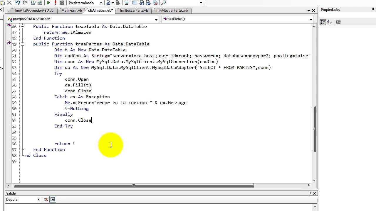Click on 't=Nothing' code line

77,108
